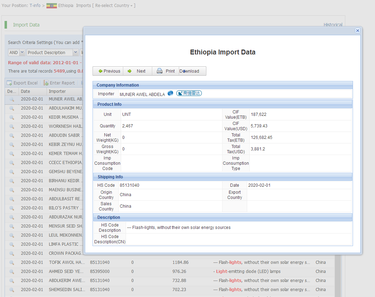Click magnifier icon for CCECC ETHIOPIA row
This screenshot has height=297, width=375.
click(x=12, y=163)
